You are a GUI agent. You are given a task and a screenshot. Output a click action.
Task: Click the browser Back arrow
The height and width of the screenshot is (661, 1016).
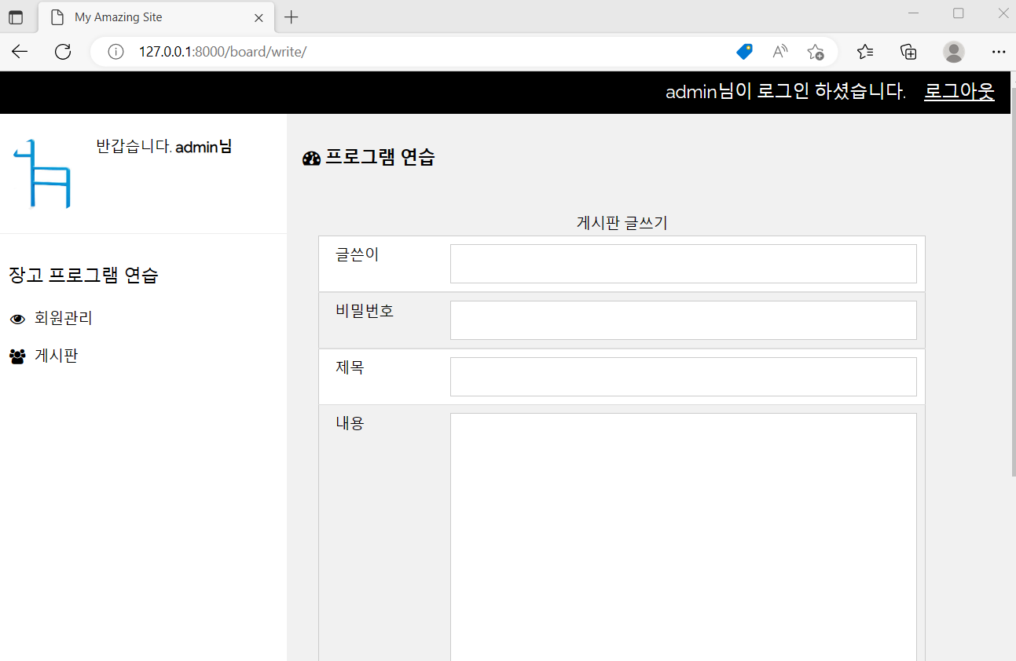coord(20,52)
